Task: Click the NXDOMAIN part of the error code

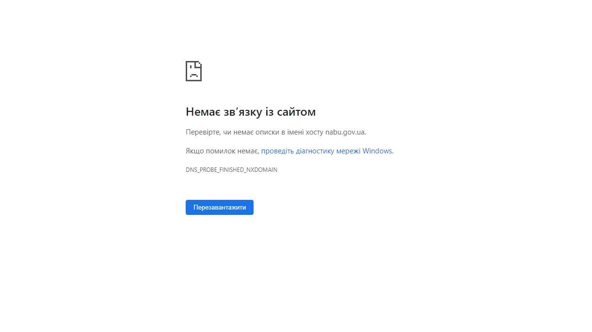Action: 262,170
